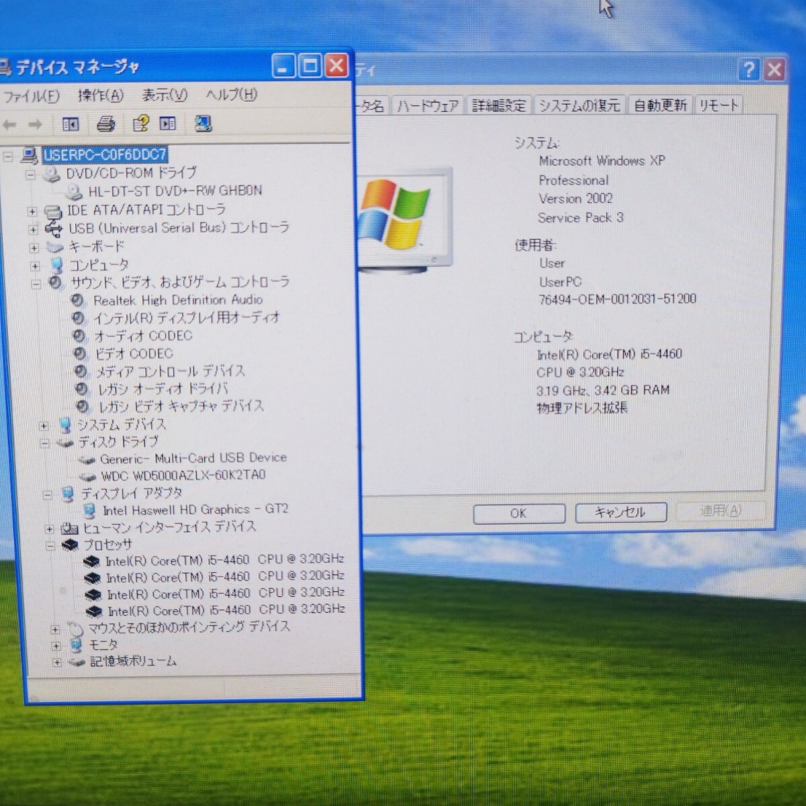Close the Device Manager window
Viewport: 806px width, 806px height.
pyautogui.click(x=336, y=65)
